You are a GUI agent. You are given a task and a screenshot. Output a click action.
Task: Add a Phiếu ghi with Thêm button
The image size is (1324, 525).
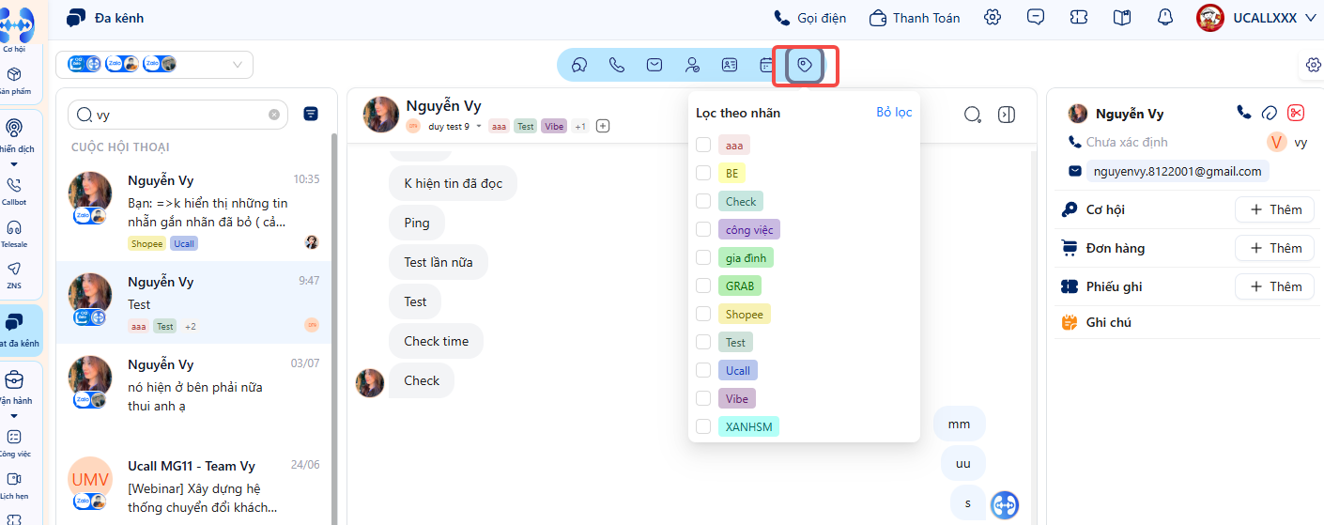1274,286
